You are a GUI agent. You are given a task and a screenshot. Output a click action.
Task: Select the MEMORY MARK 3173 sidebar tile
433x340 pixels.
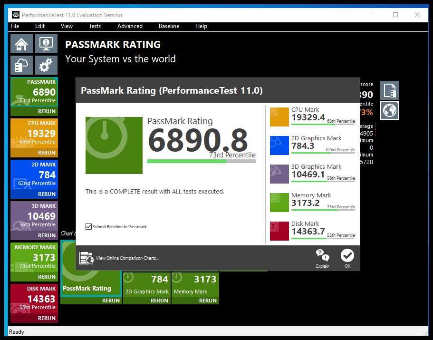click(x=34, y=257)
